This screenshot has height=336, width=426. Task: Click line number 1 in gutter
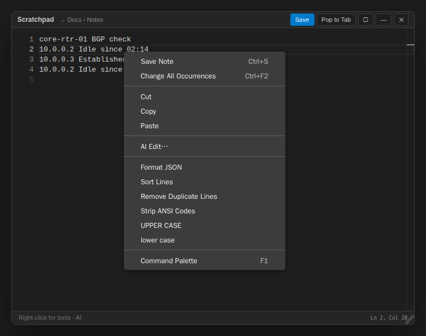(x=31, y=39)
